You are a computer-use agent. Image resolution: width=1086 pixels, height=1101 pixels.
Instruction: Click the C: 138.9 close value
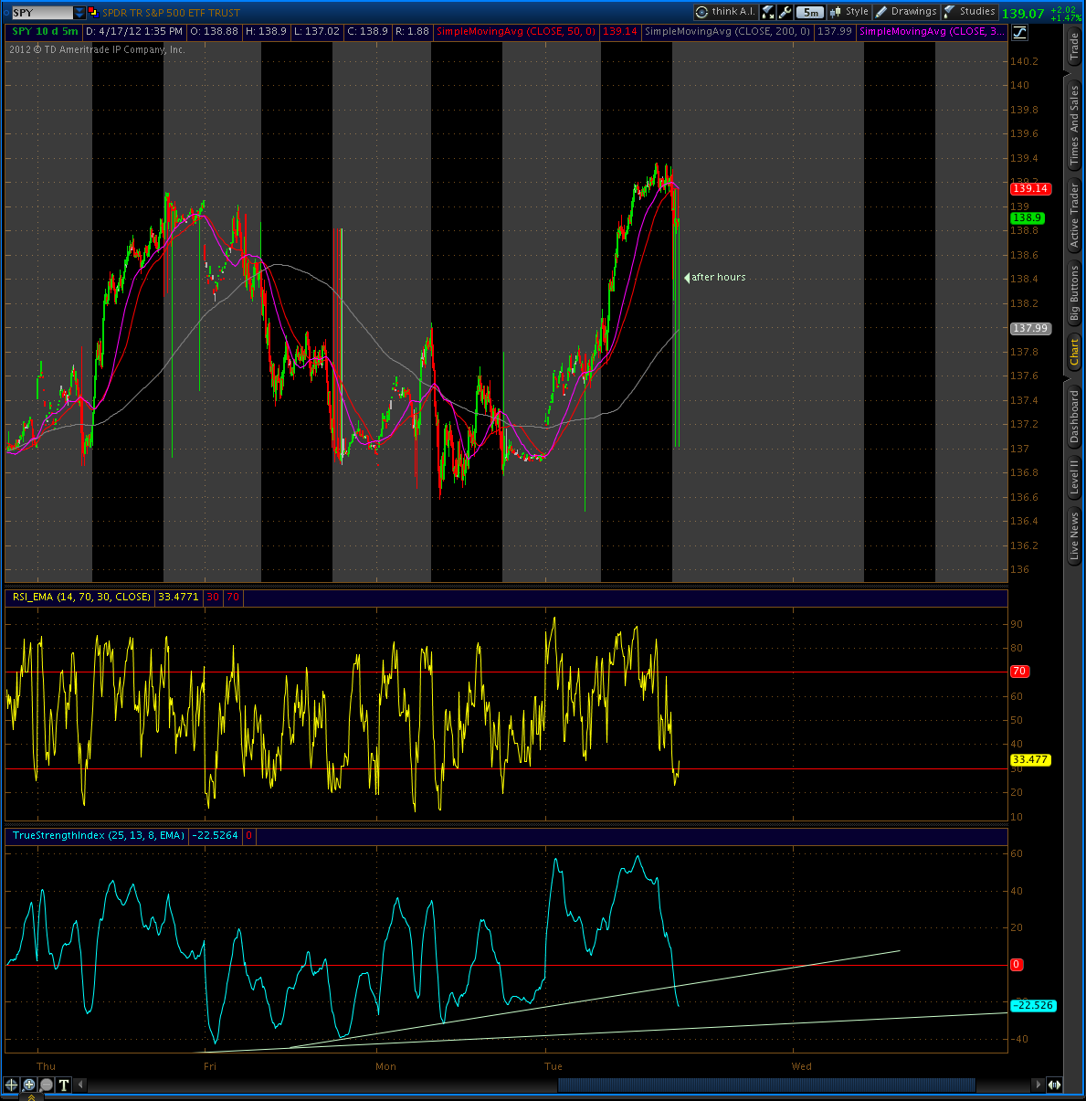pos(367,31)
